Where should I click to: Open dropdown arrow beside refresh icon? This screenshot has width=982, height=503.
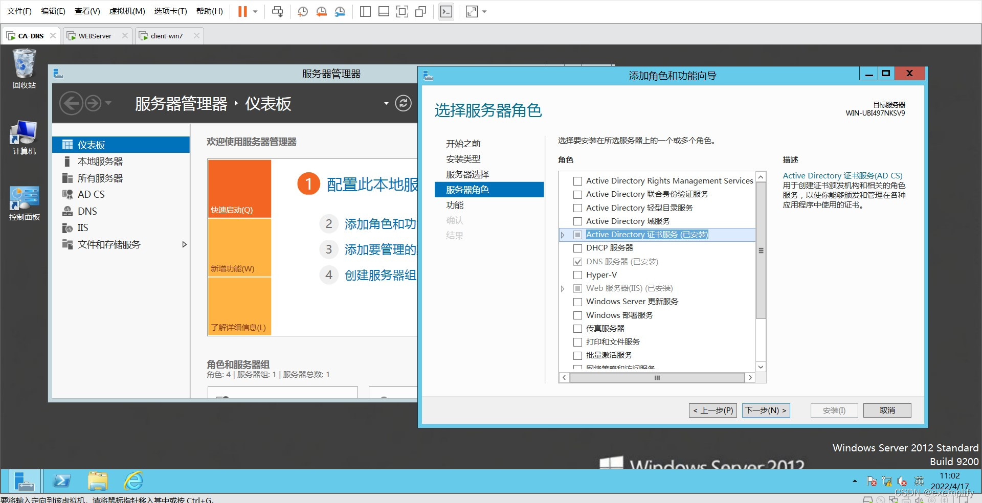pos(386,104)
